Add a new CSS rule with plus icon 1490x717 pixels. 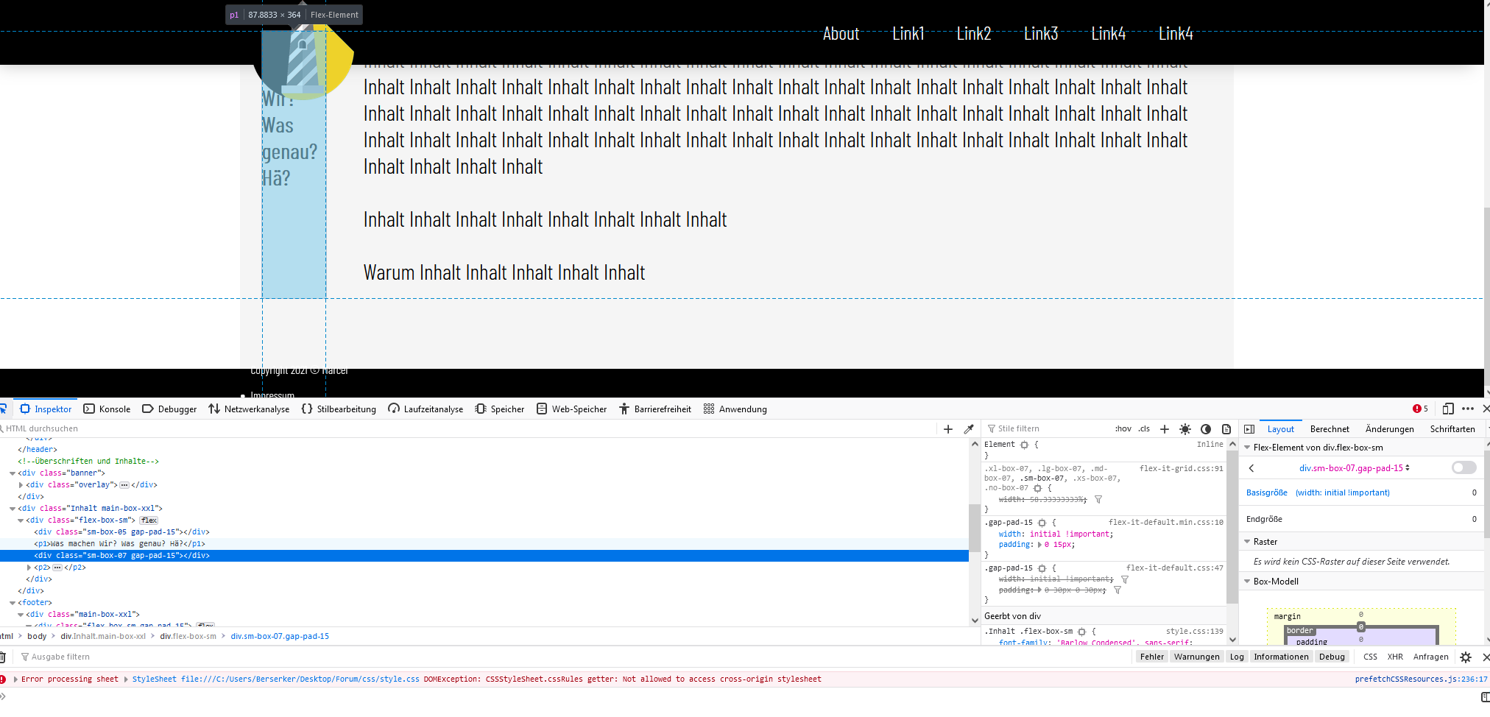coord(1165,429)
